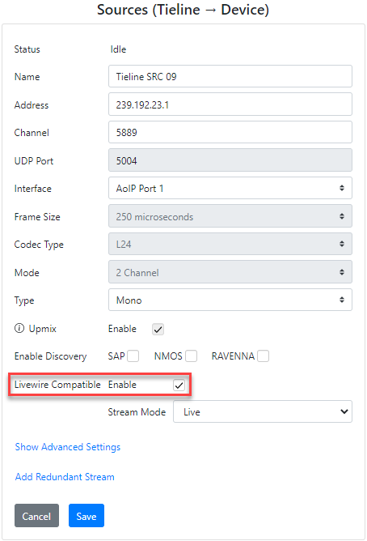Click the UDP Port field 5004
The width and height of the screenshot is (367, 541).
(230, 160)
